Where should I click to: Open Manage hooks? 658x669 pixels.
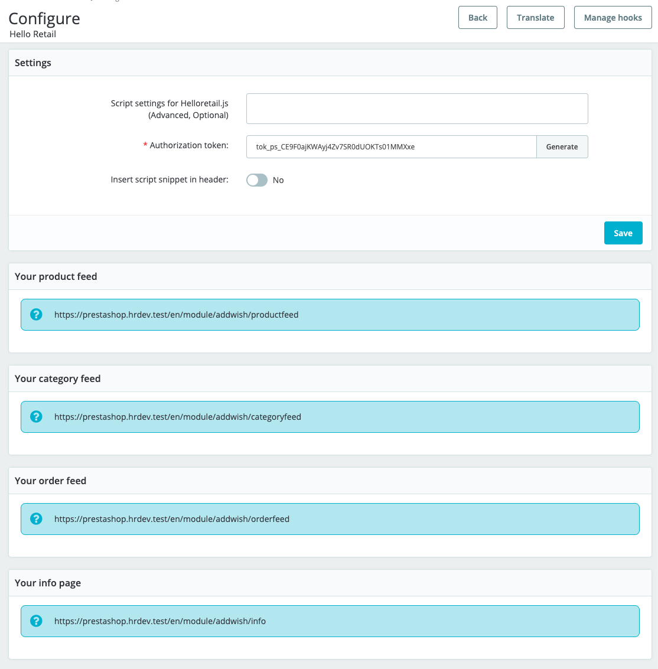pyautogui.click(x=613, y=18)
